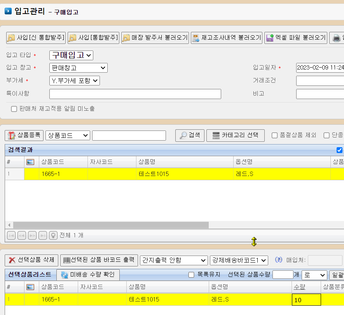The image size is (344, 315).
Task: Open 입고 창고 dropdown showing 판매창고
Action: (x=78, y=68)
